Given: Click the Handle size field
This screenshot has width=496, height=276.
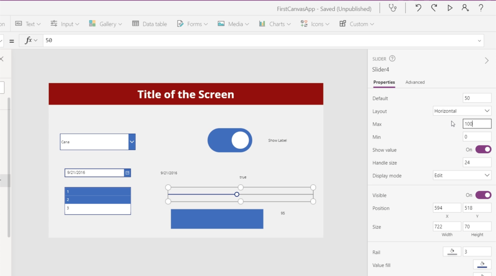Looking at the screenshot, I should pyautogui.click(x=477, y=163).
